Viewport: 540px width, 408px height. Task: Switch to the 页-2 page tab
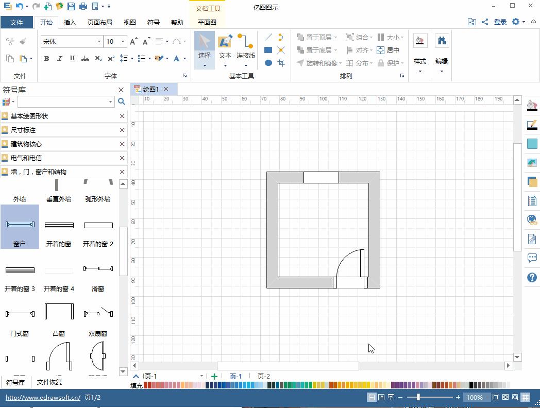point(263,376)
